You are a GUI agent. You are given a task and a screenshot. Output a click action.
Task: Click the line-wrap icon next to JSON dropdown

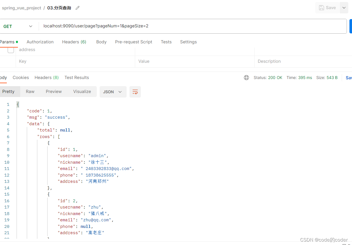(x=135, y=92)
